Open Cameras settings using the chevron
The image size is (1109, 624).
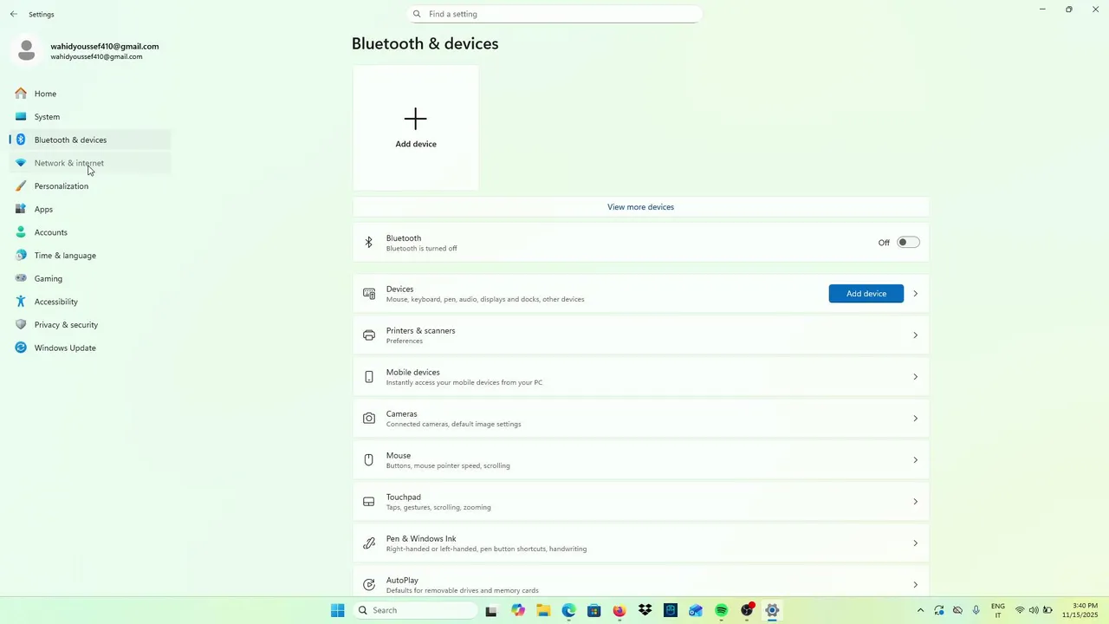915,419
